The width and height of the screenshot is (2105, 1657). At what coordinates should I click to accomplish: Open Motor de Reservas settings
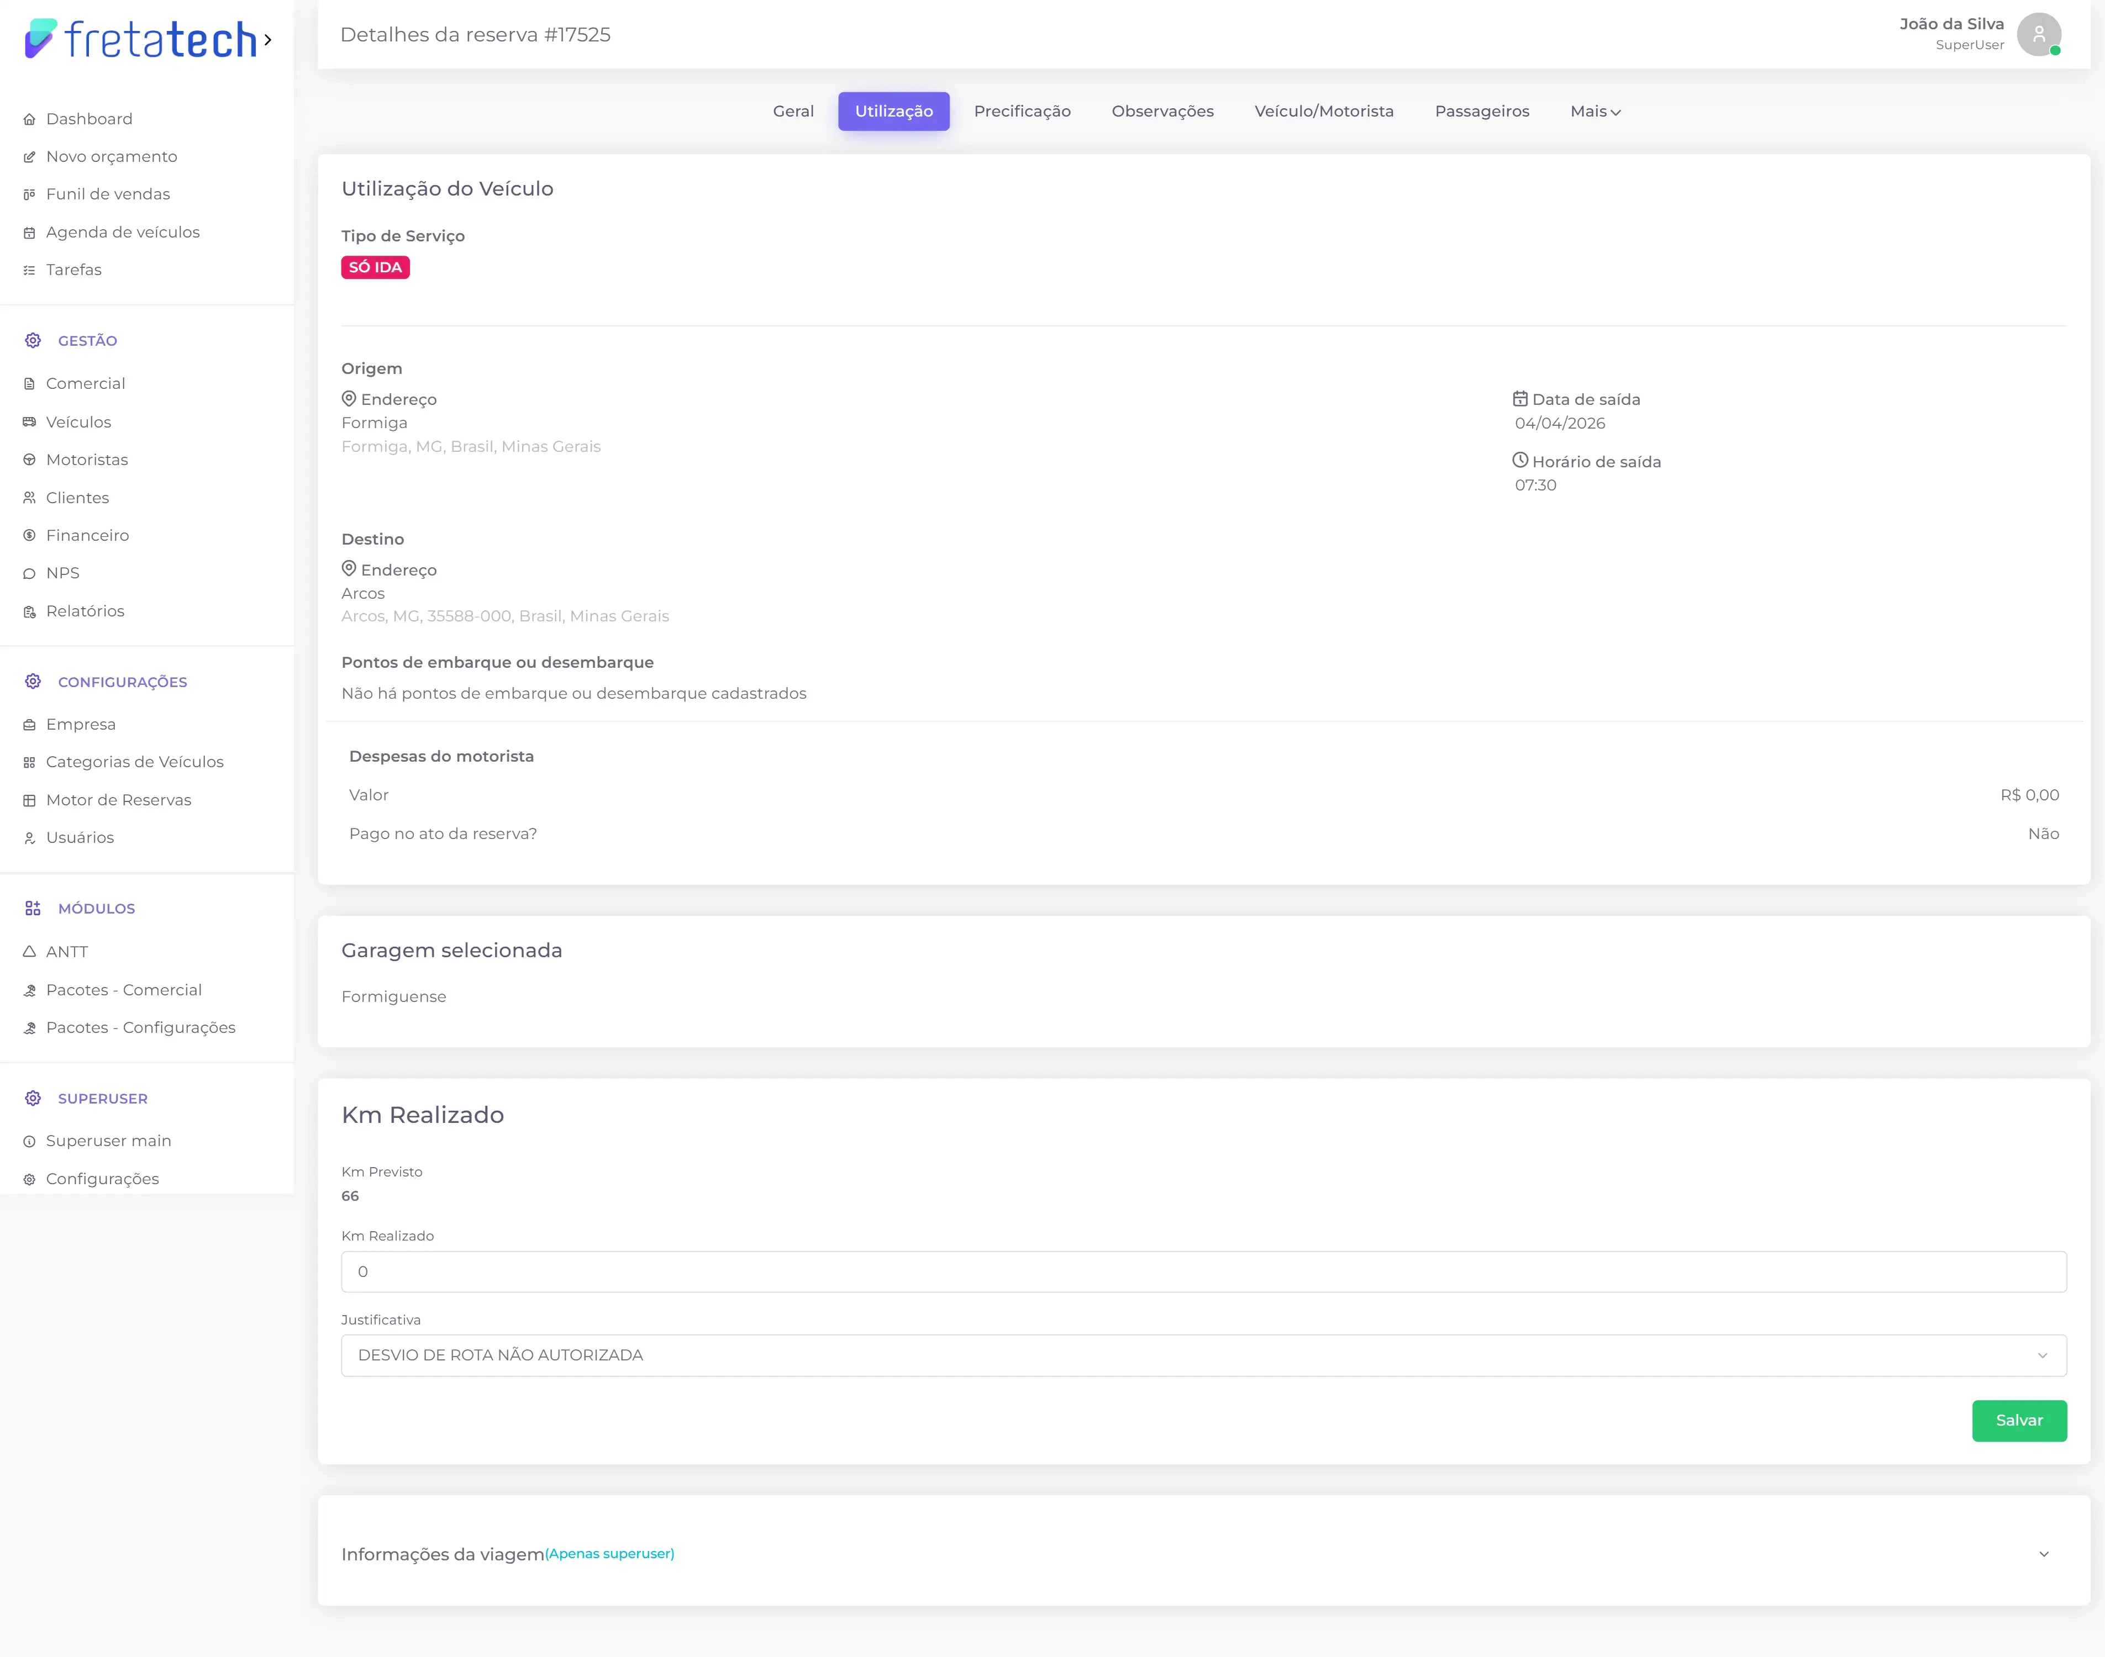(x=118, y=800)
